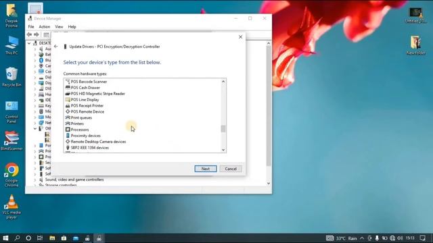The image size is (433, 243).
Task: Open notification center icon
Action: (x=422, y=238)
